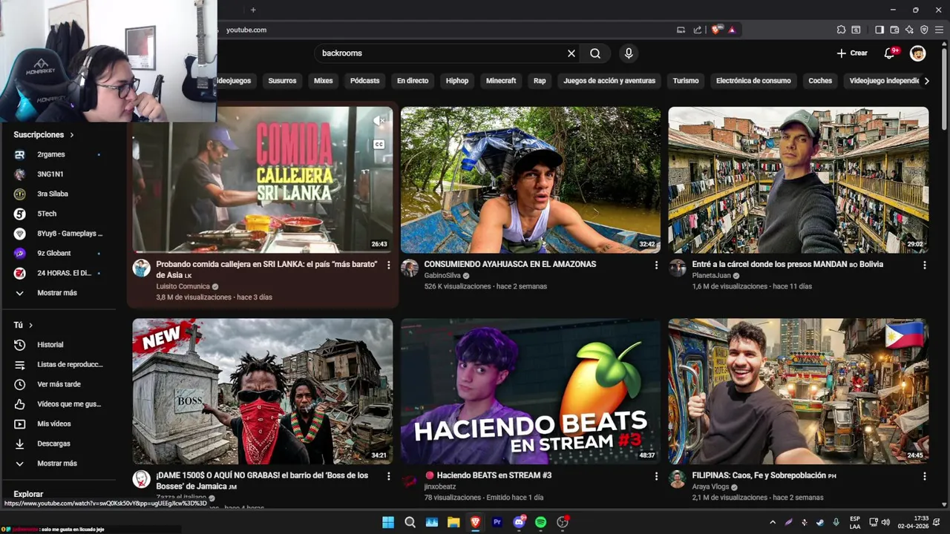Open YouTube notifications bell

point(889,53)
